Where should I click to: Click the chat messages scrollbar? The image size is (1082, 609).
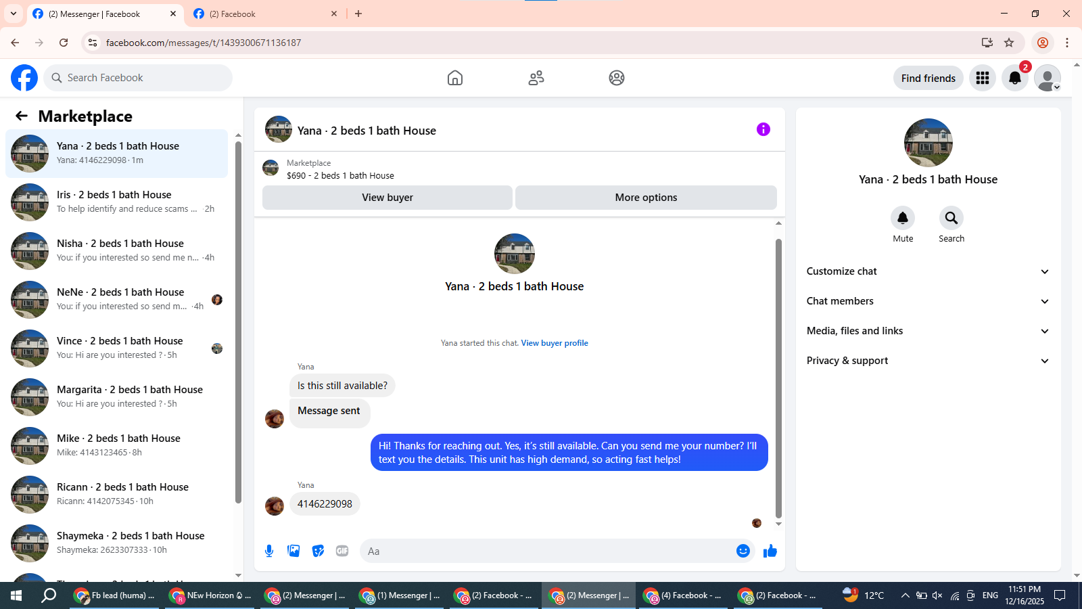778,378
